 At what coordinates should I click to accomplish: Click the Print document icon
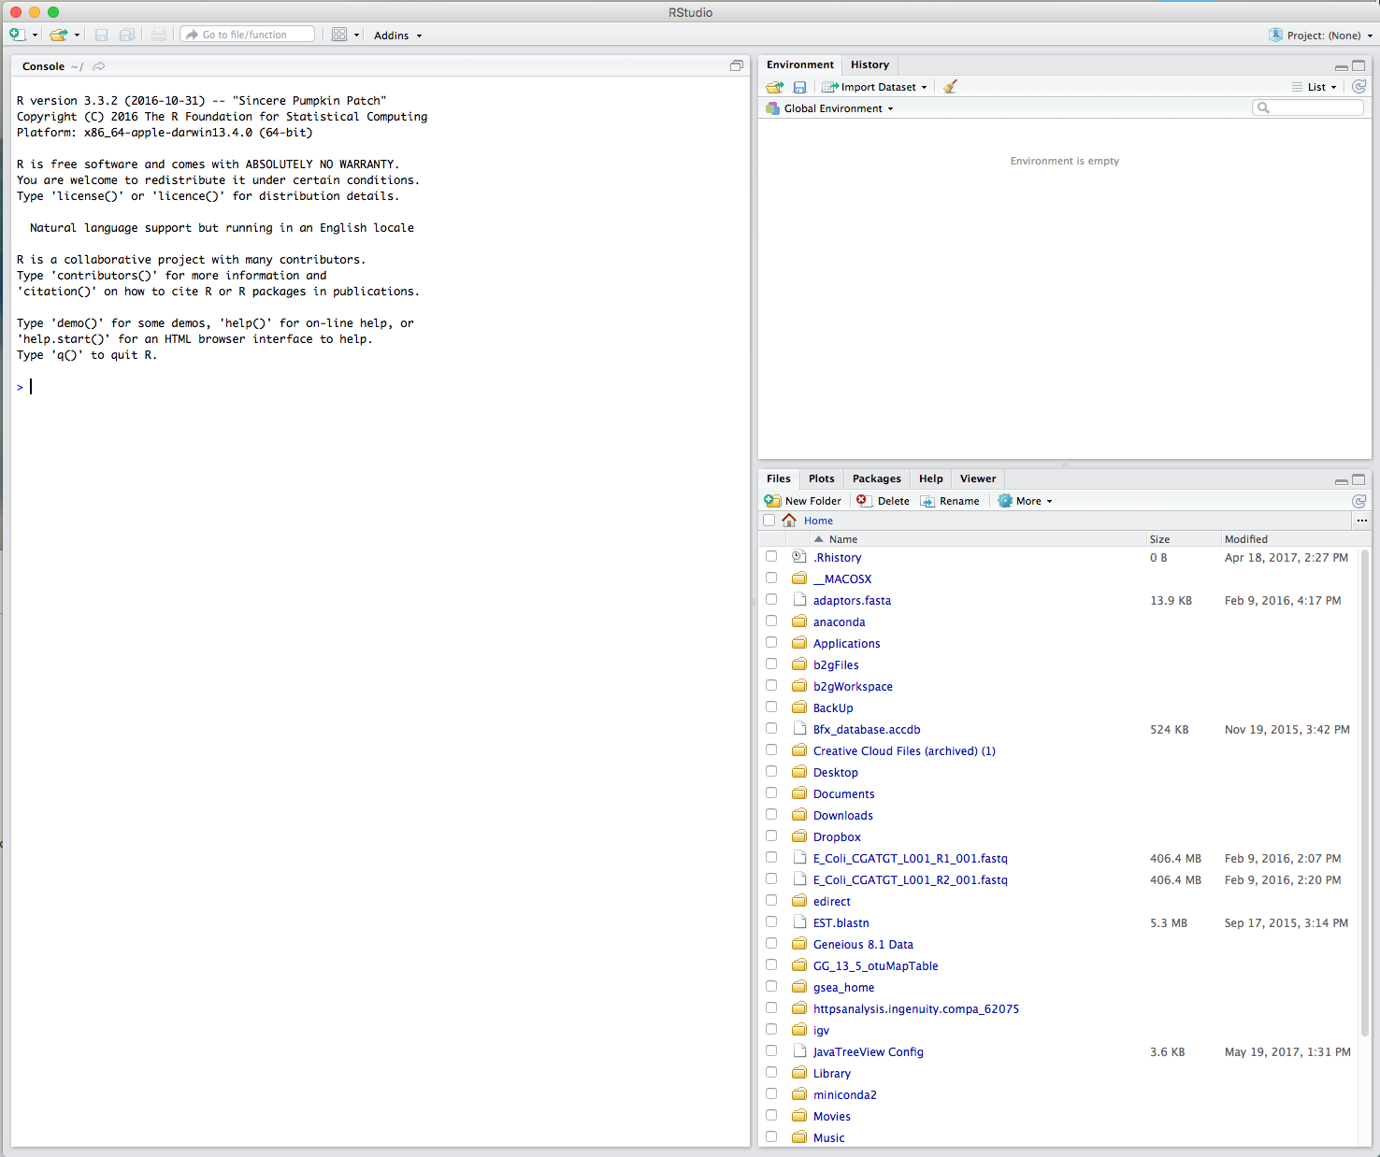point(159,35)
